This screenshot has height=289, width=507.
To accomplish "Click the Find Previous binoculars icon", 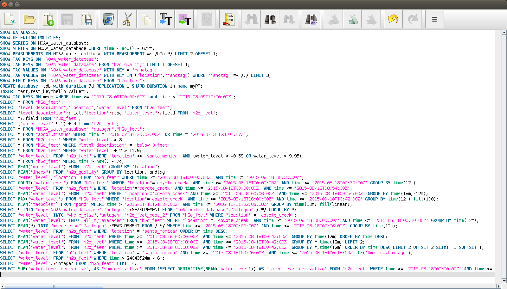I will coord(251,19).
